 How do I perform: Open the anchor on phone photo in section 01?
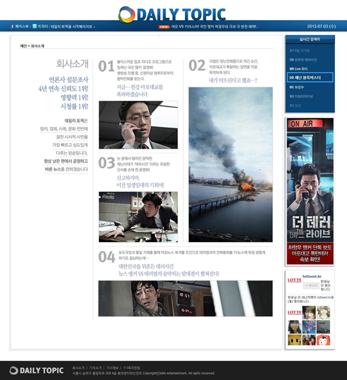click(138, 125)
